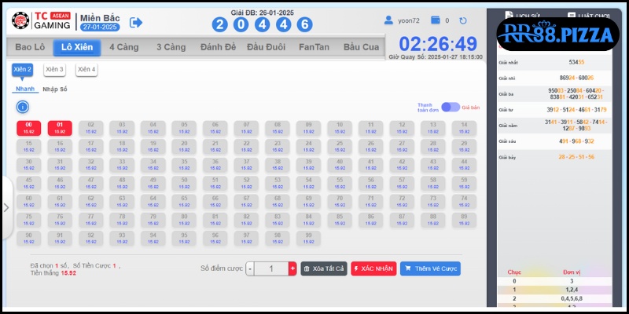This screenshot has width=629, height=314.
Task: Click the Thêm Vé Cược button
Action: [429, 268]
